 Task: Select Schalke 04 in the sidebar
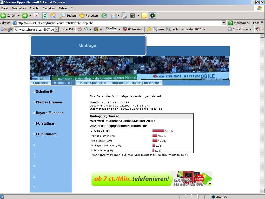tap(45, 91)
